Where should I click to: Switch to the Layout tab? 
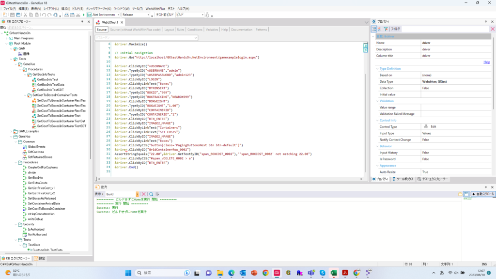(169, 30)
